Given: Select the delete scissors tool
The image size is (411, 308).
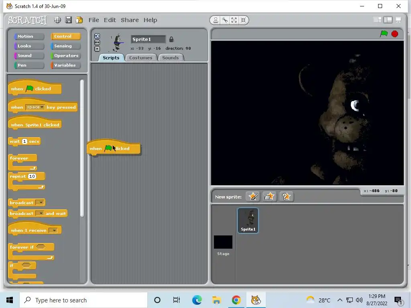Looking at the screenshot, I should point(225,20).
